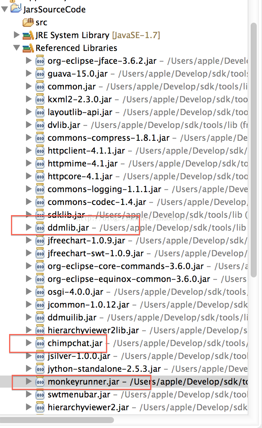Select ddmlib.jar entry text
This screenshot has width=262, height=428.
coord(68,228)
